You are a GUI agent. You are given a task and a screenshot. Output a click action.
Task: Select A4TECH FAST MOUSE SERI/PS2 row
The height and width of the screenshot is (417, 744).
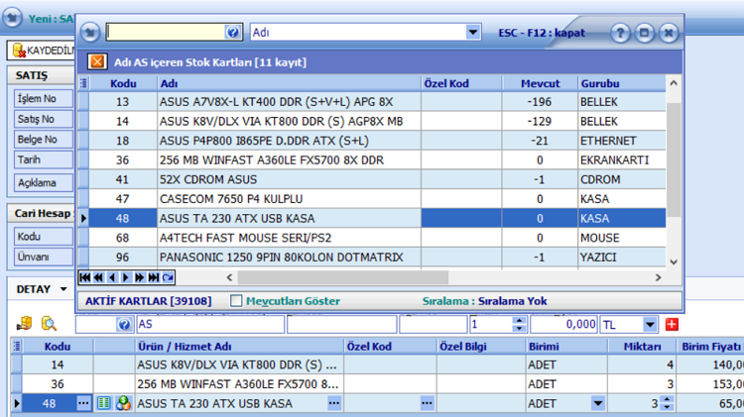(377, 238)
